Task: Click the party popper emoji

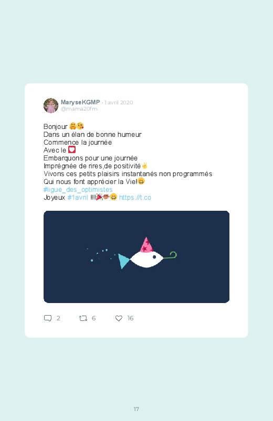Action: pos(99,197)
